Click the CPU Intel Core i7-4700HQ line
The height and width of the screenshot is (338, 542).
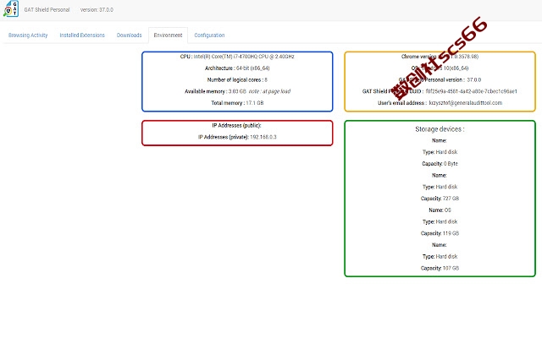[237, 57]
